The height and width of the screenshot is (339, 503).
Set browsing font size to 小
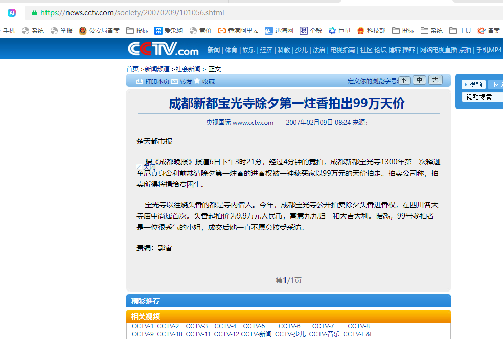click(x=404, y=80)
